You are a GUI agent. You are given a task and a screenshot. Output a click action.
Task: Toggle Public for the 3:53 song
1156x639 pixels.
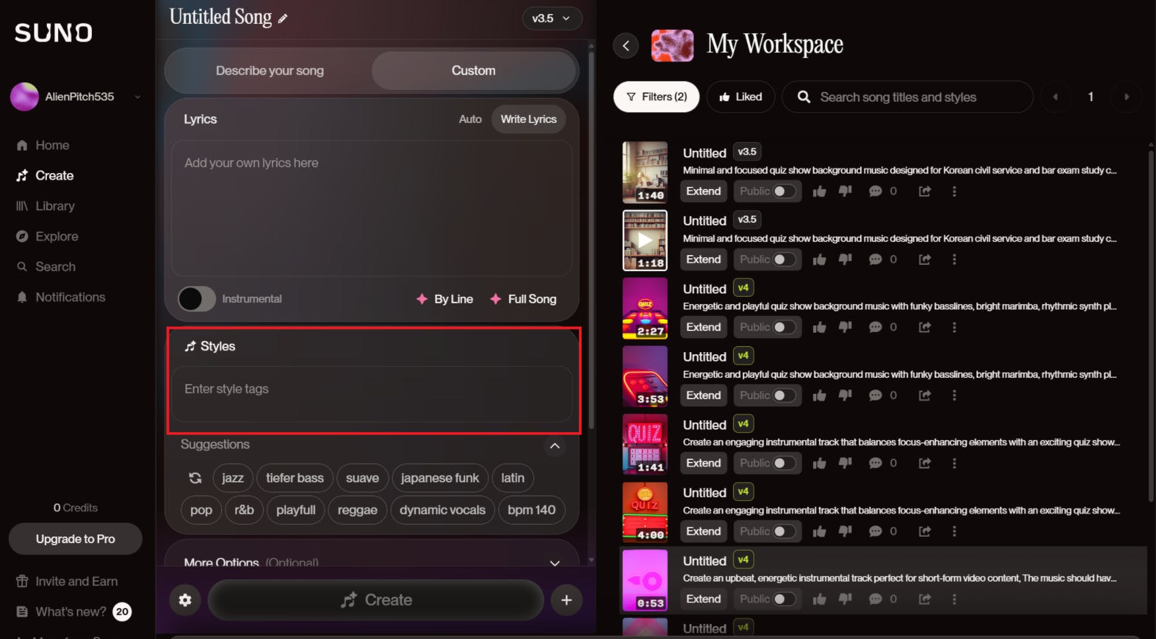point(784,395)
